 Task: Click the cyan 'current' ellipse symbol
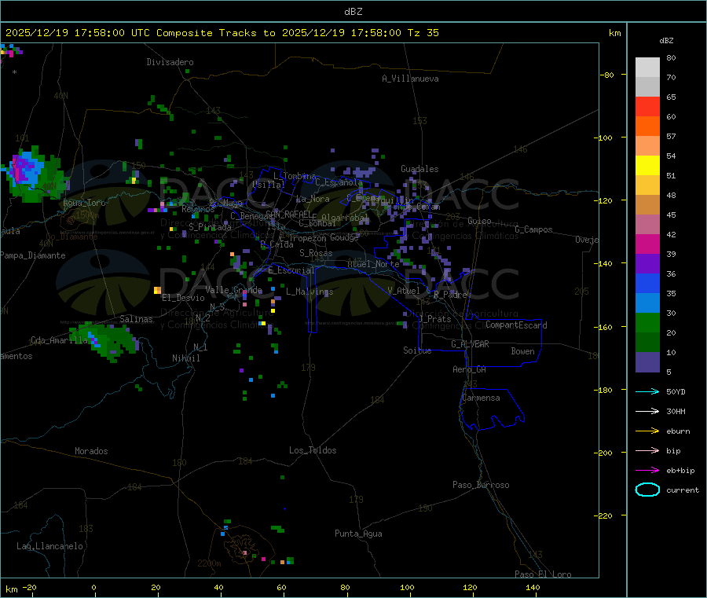click(647, 490)
